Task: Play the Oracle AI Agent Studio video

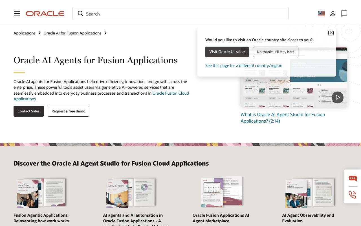Action: pyautogui.click(x=338, y=97)
